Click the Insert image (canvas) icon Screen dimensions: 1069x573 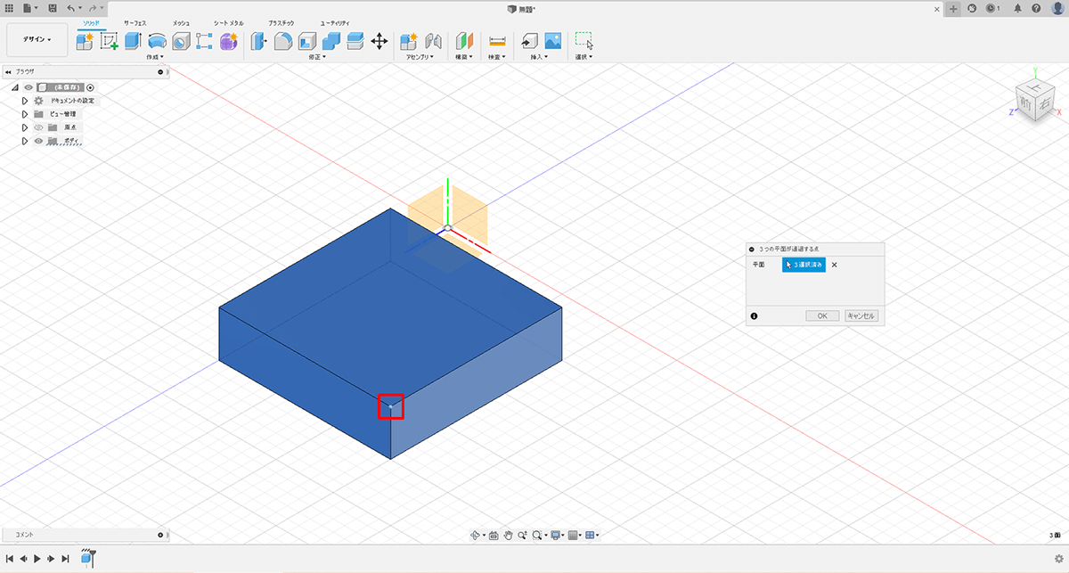point(552,41)
